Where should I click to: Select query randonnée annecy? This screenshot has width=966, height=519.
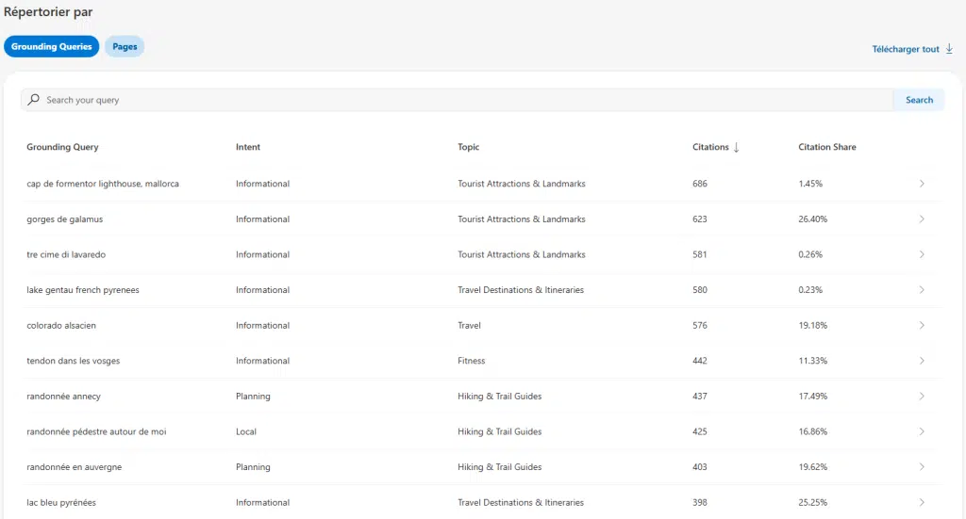pyautogui.click(x=63, y=397)
